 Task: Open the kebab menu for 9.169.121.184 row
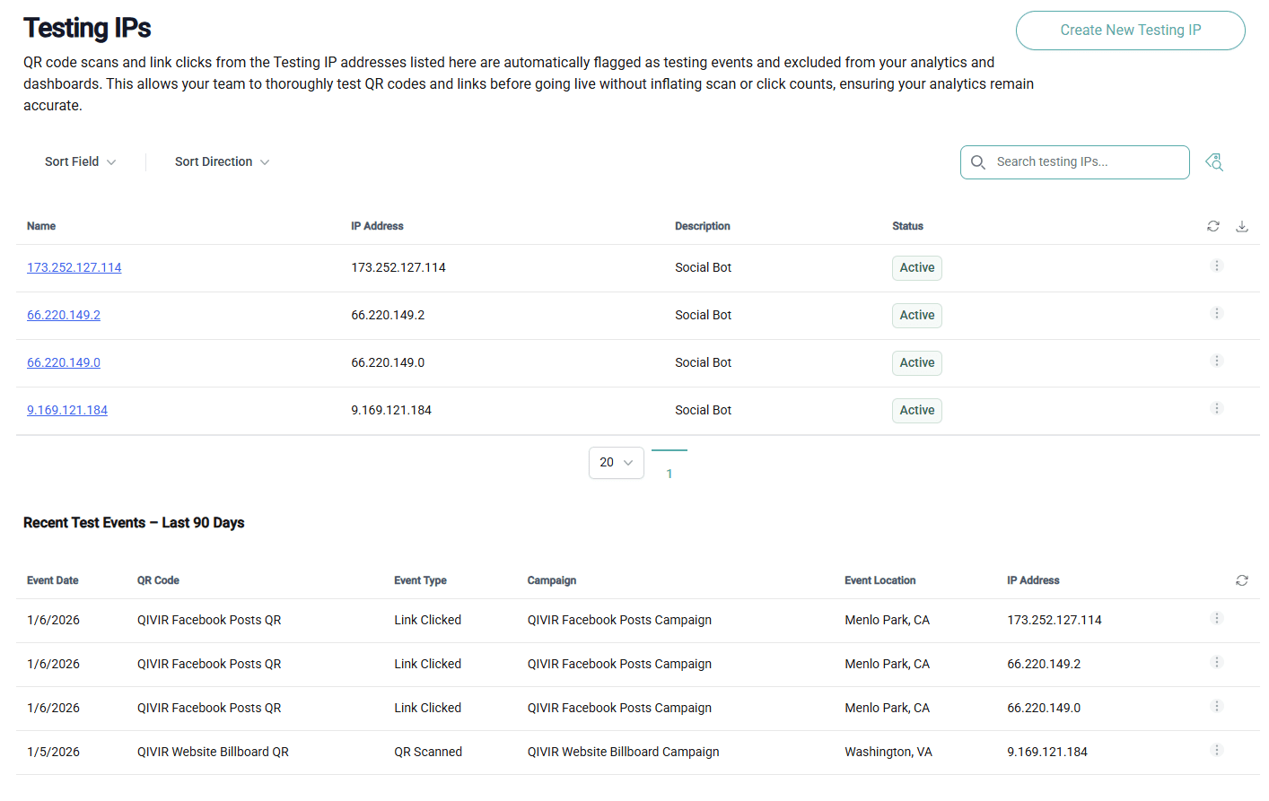pos(1217,407)
